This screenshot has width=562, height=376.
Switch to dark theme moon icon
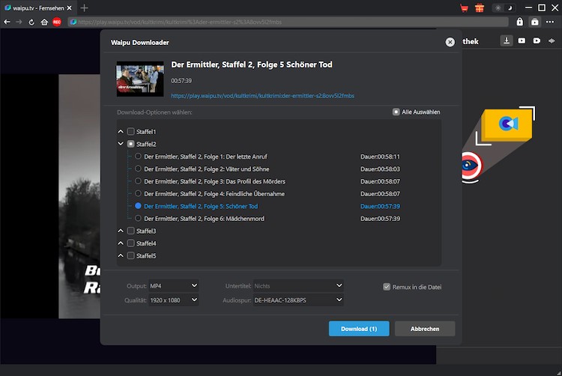(510, 8)
